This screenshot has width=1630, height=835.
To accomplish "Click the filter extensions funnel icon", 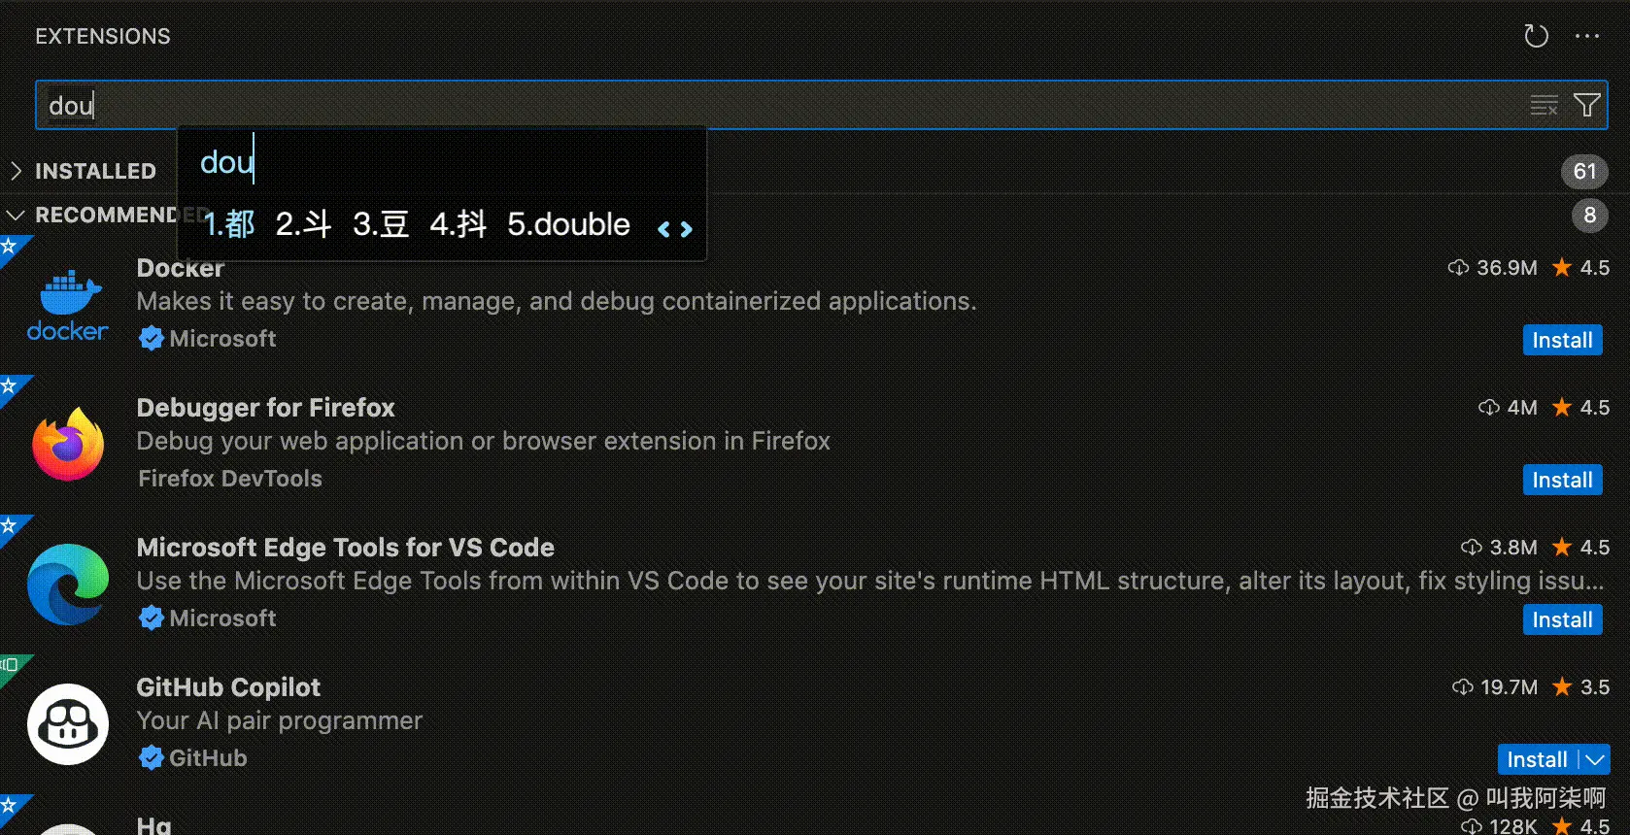I will click(1587, 105).
